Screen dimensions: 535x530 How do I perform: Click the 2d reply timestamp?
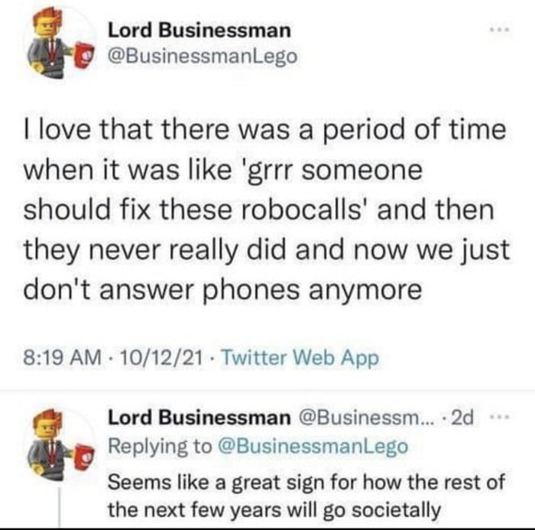[x=462, y=418]
